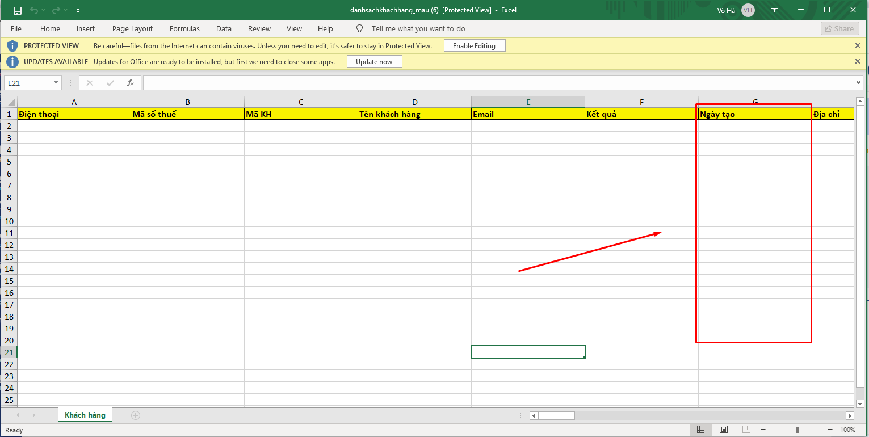The image size is (869, 437).
Task: Click the Insert Function fx icon
Action: (130, 83)
